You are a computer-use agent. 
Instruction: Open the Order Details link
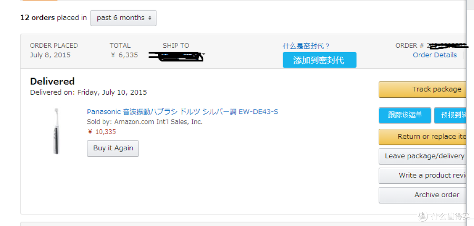tap(434, 55)
